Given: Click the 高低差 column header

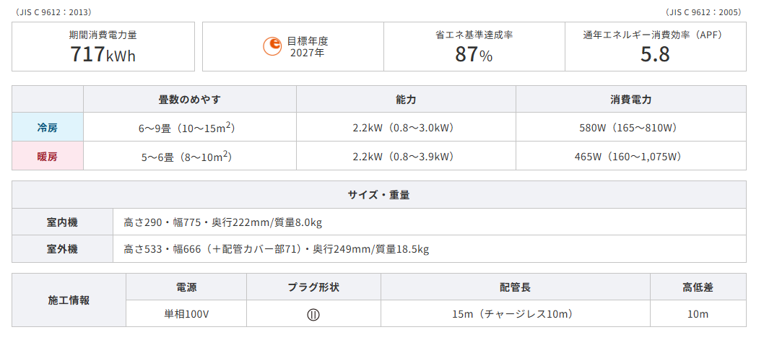Looking at the screenshot, I should click(698, 287).
